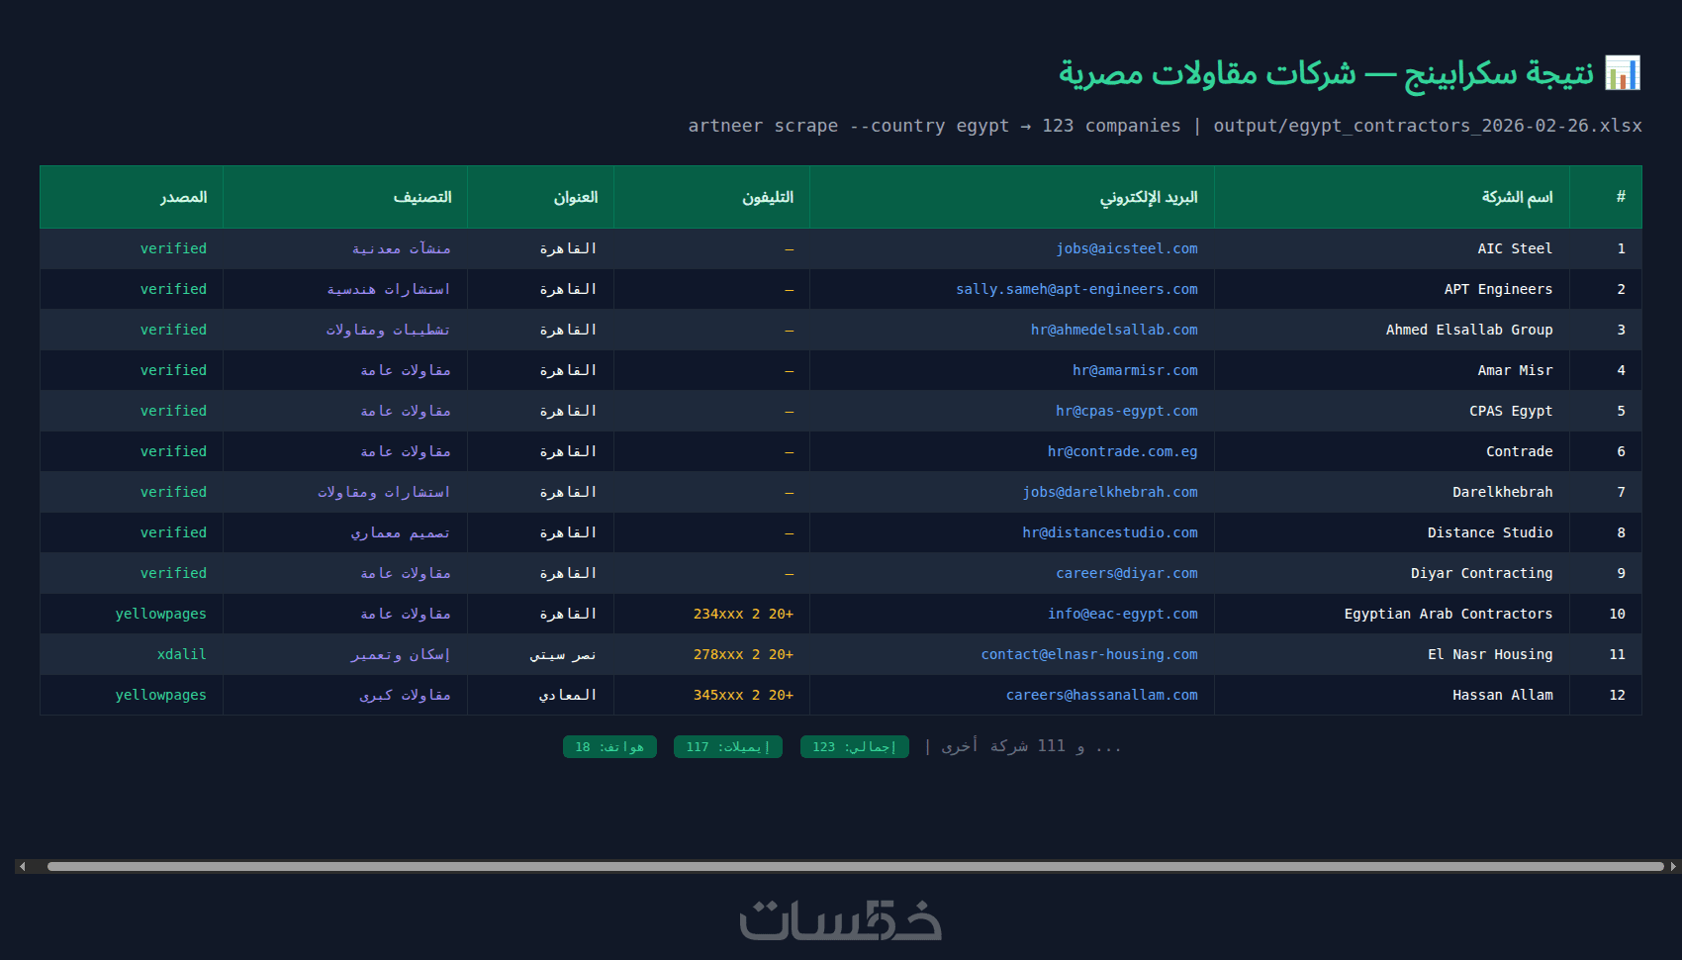Click yellowpages source in Hassan Allam row
Viewport: 1682px width, 960px height.
pos(161,695)
